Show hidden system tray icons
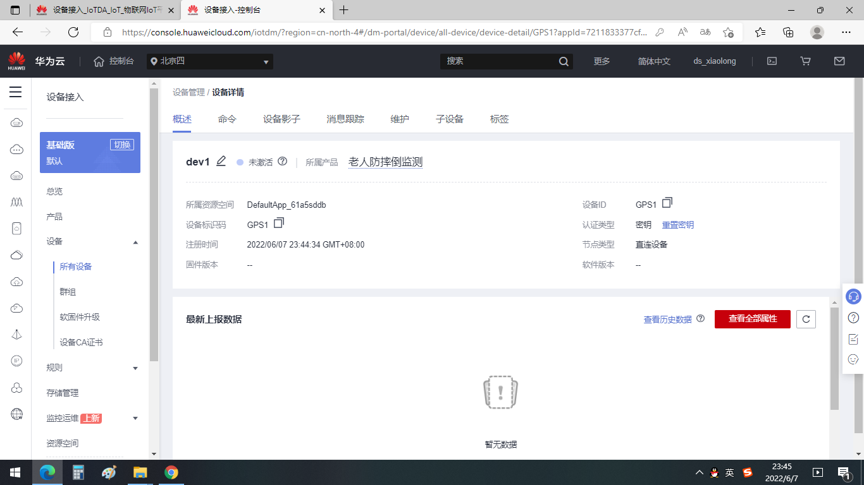This screenshot has height=485, width=864. point(699,472)
